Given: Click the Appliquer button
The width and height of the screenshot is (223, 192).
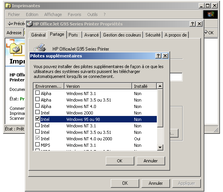Looking at the screenshot, I should pos(186,183).
